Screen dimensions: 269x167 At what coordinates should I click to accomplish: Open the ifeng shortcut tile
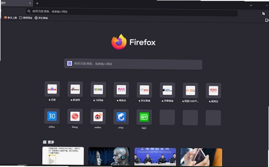point(75,116)
